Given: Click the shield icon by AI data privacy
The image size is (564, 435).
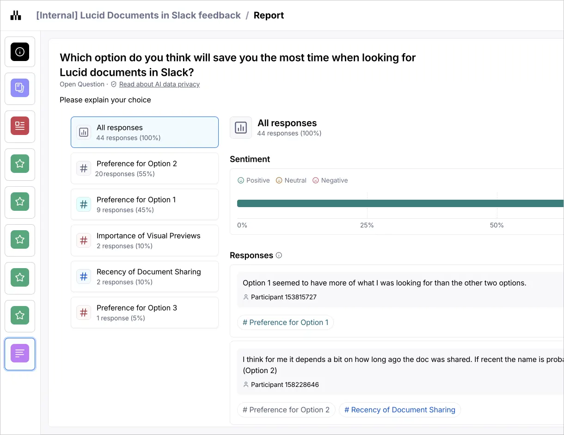Looking at the screenshot, I should pos(114,85).
